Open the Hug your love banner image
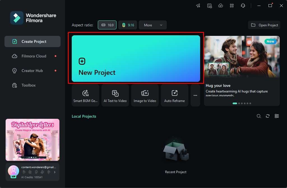287x188 pixels. (242, 57)
